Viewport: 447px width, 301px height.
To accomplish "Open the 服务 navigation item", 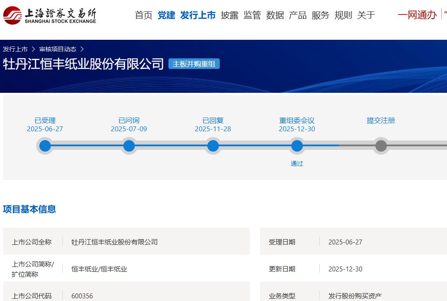I will pyautogui.click(x=321, y=15).
